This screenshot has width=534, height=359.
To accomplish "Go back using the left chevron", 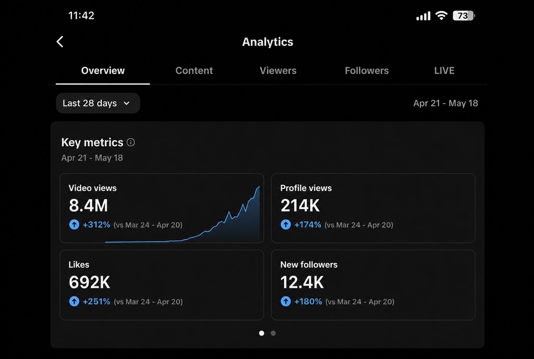I will (60, 42).
